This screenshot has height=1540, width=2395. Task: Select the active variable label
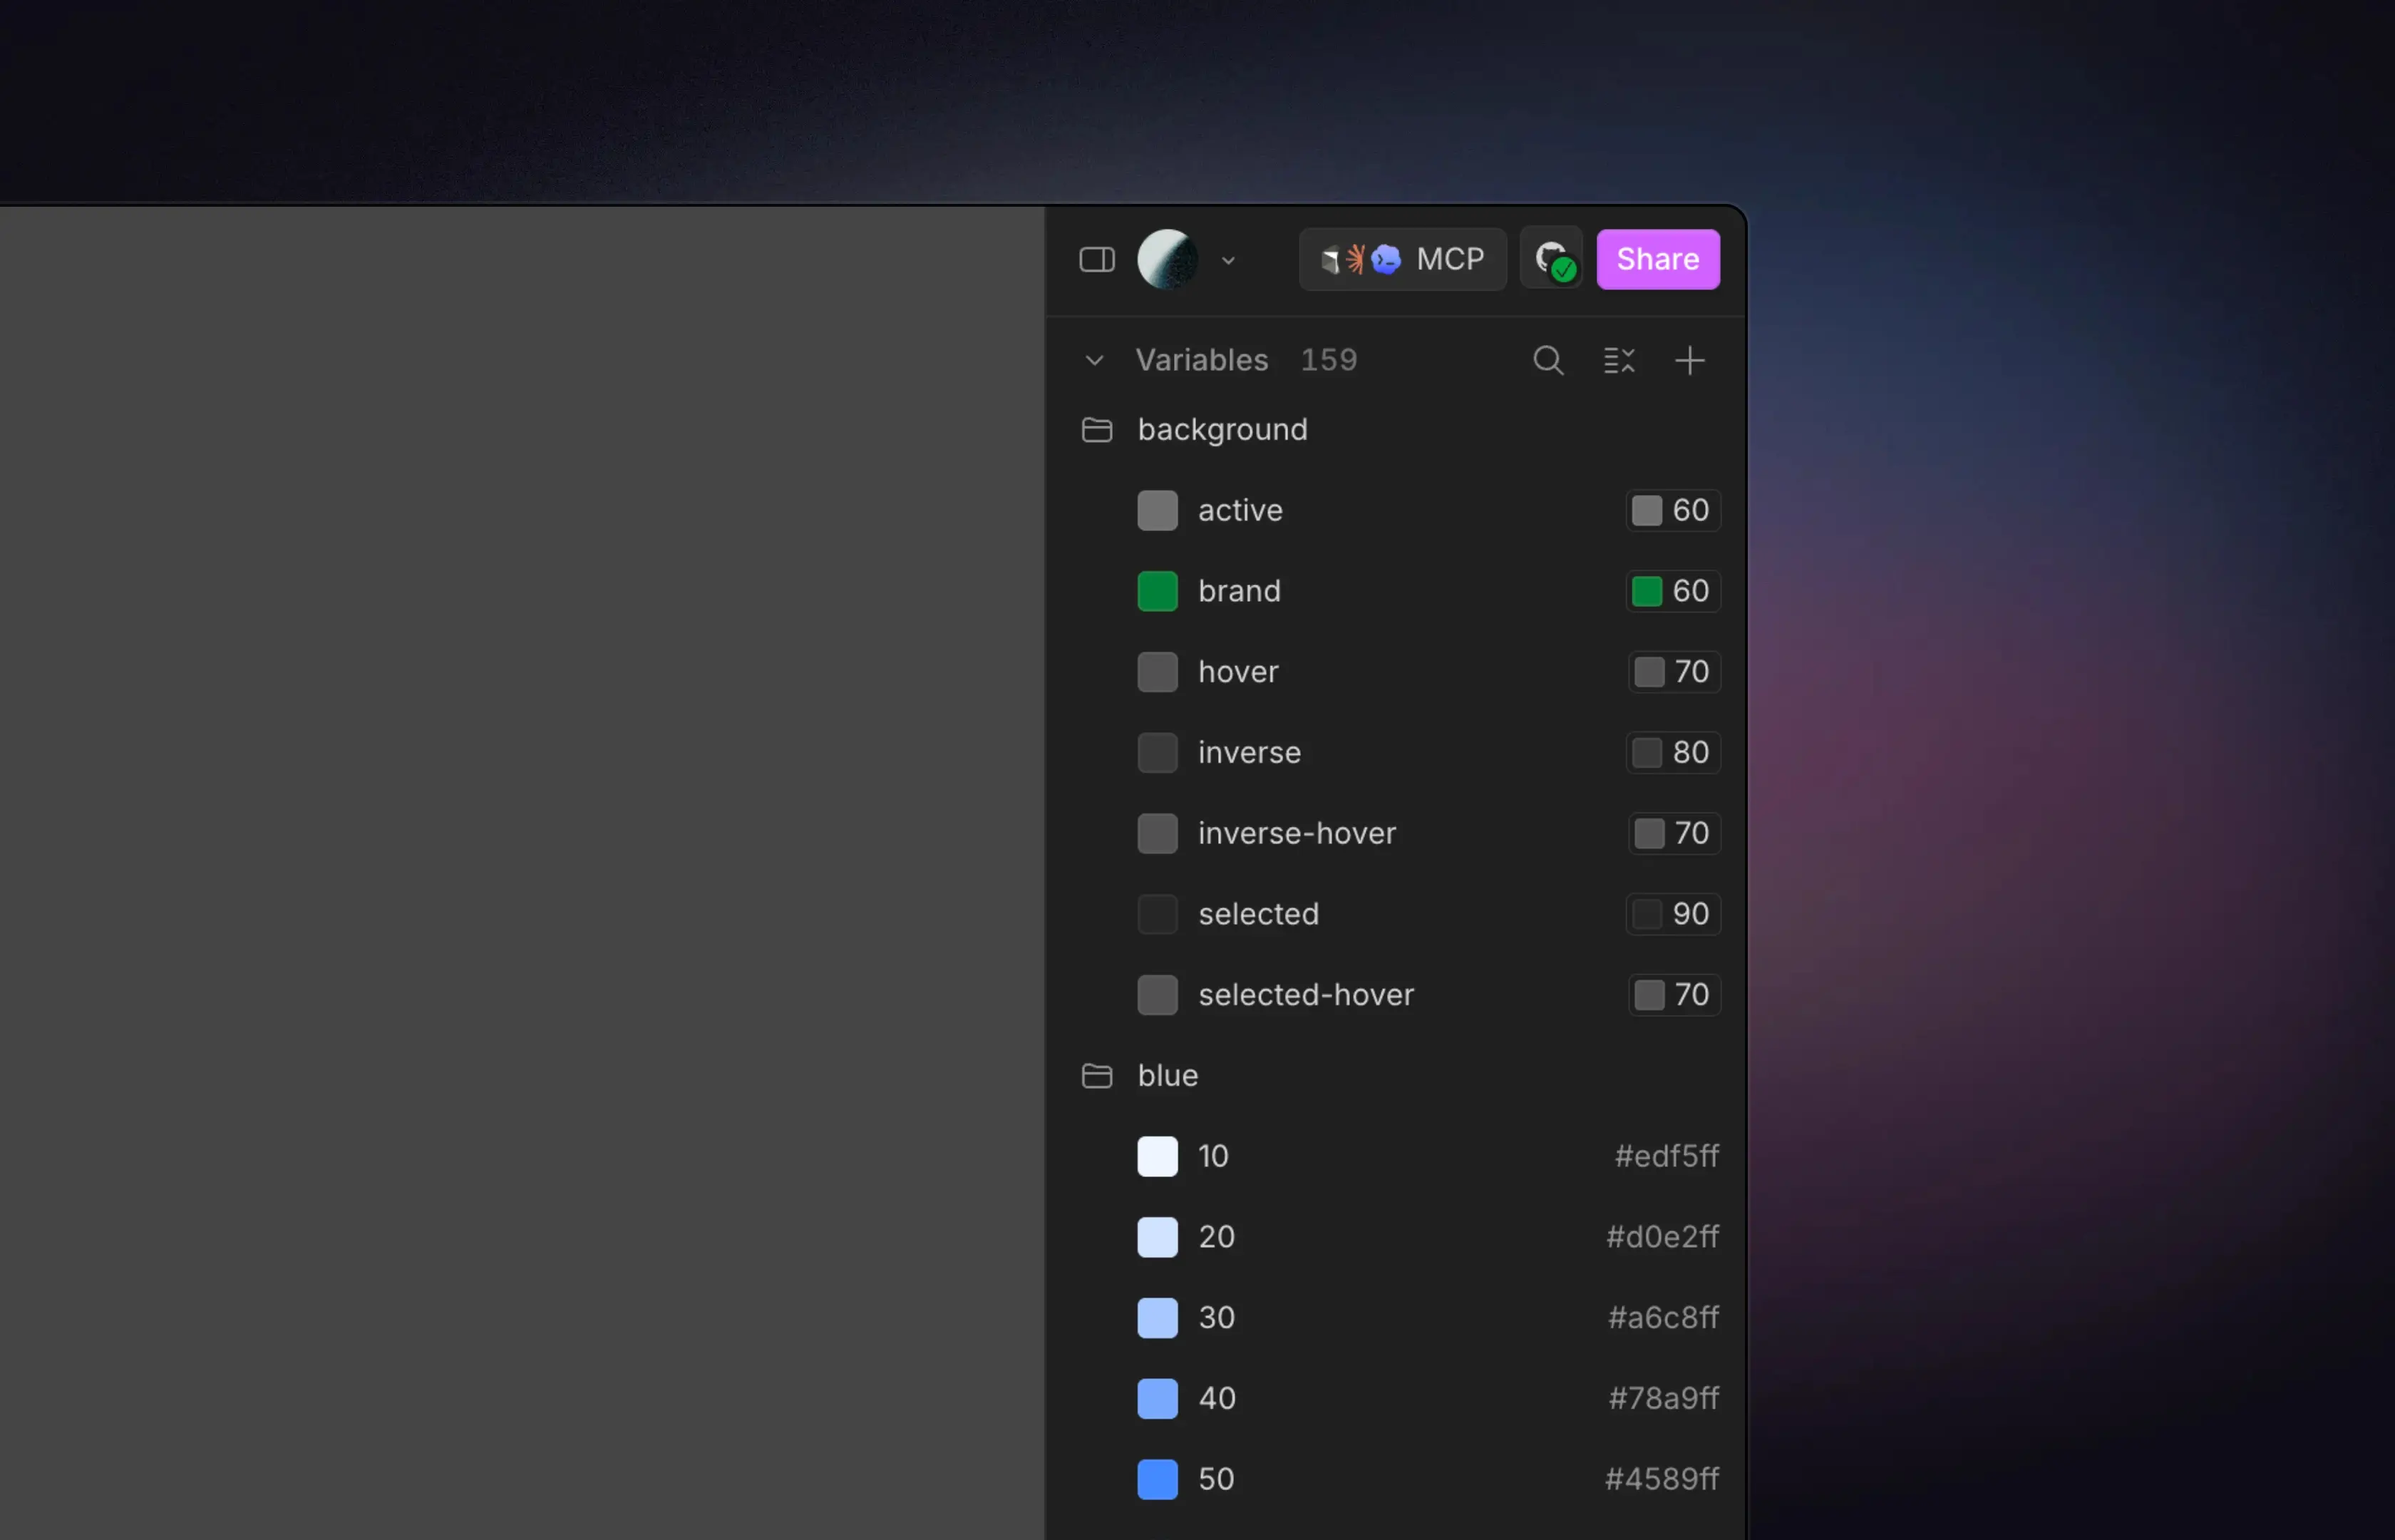pos(1240,510)
